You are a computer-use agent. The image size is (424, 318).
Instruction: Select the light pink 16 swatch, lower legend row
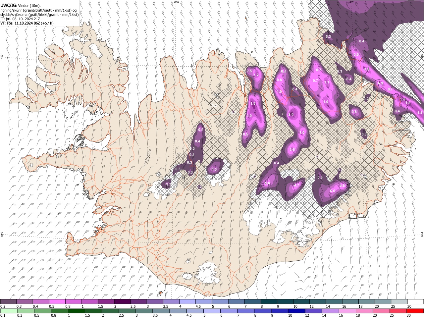(347, 311)
